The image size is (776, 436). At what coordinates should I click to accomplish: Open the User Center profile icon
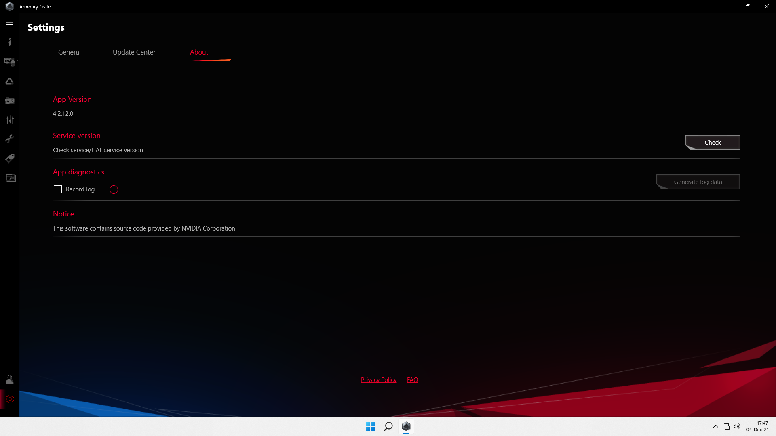click(10, 379)
